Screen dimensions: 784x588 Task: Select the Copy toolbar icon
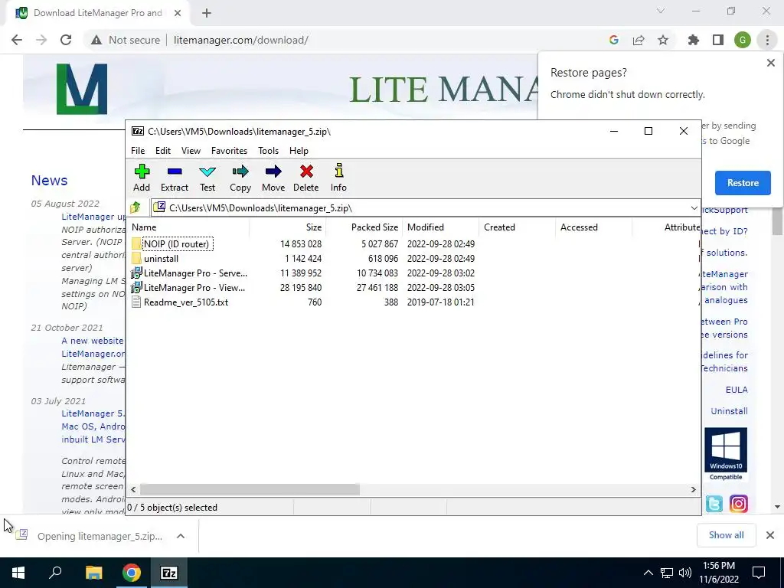point(240,171)
